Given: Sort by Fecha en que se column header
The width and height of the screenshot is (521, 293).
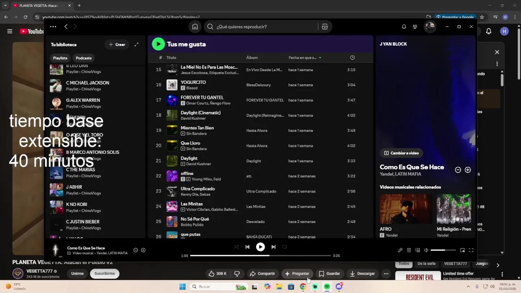Looking at the screenshot, I should (x=305, y=58).
